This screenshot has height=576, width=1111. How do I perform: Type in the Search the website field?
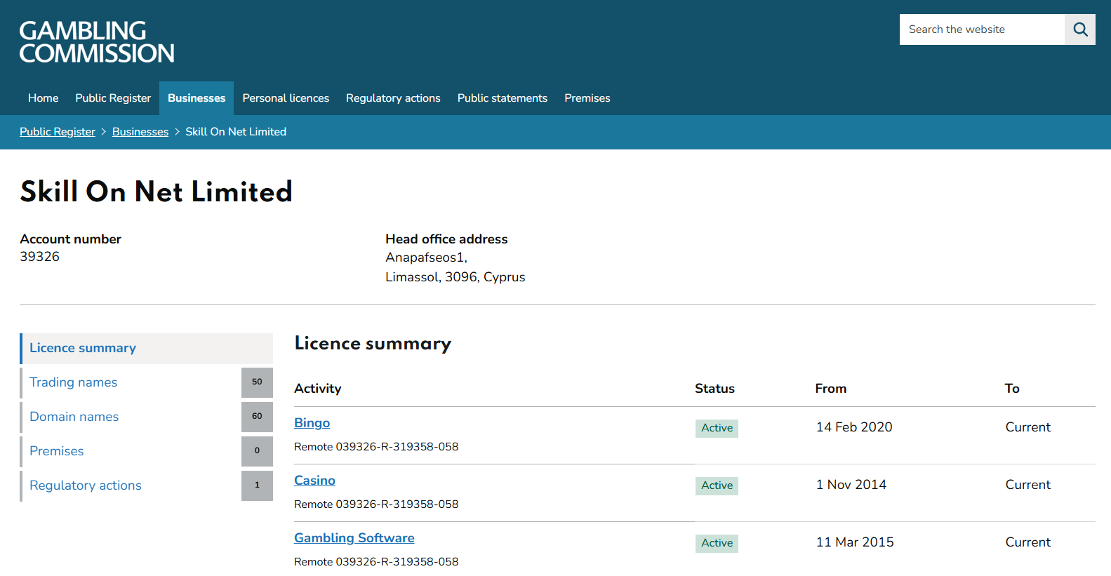981,29
